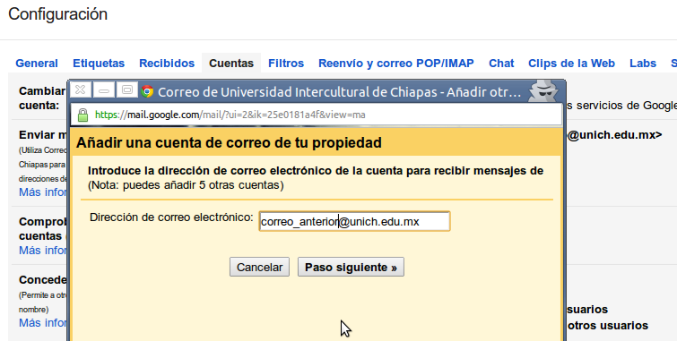The image size is (677, 341).
Task: Click the green padlock security icon
Action: pyautogui.click(x=82, y=115)
